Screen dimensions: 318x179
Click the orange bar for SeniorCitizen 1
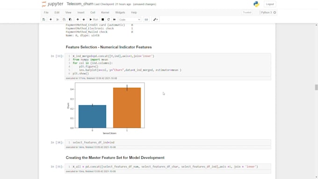pyautogui.click(x=127, y=107)
